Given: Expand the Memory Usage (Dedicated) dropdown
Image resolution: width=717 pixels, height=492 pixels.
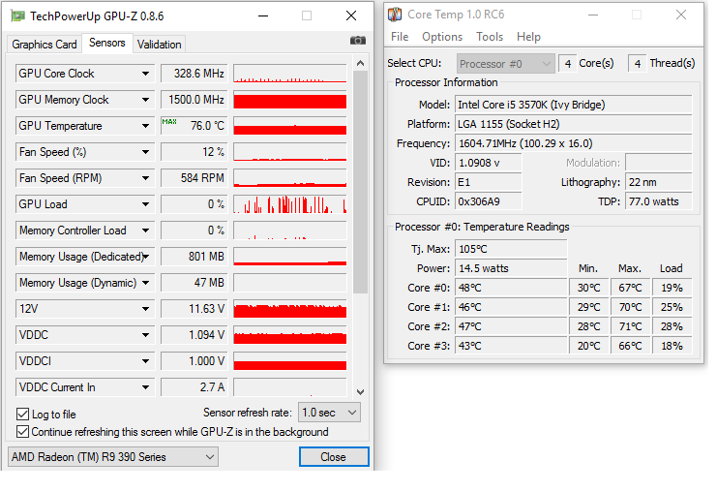Looking at the screenshot, I should click(x=146, y=257).
